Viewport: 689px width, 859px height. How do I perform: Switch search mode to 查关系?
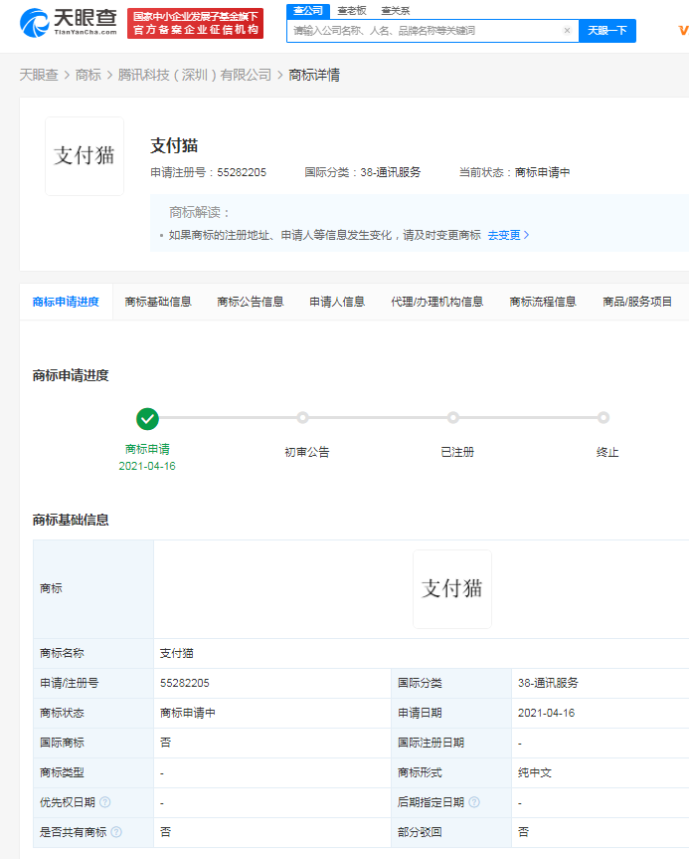pos(395,10)
